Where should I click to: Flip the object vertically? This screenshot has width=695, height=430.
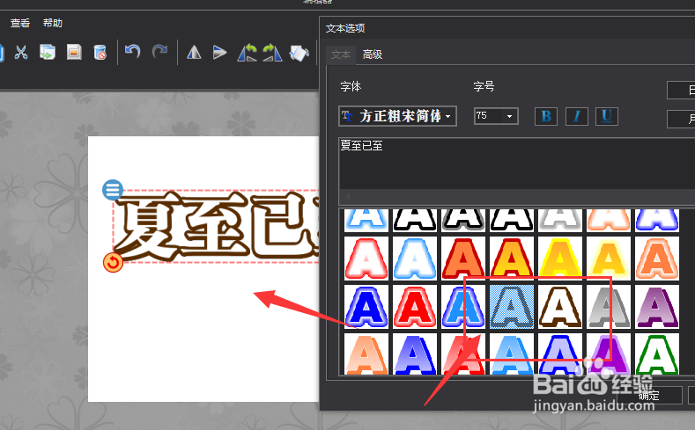click(219, 52)
